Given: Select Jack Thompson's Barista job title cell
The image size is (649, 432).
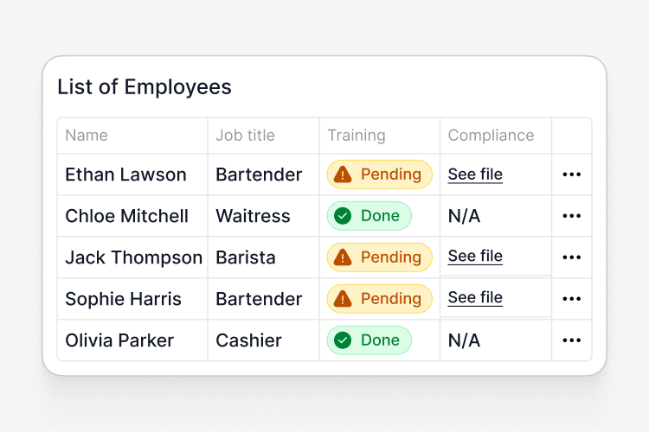Looking at the screenshot, I should [x=264, y=257].
